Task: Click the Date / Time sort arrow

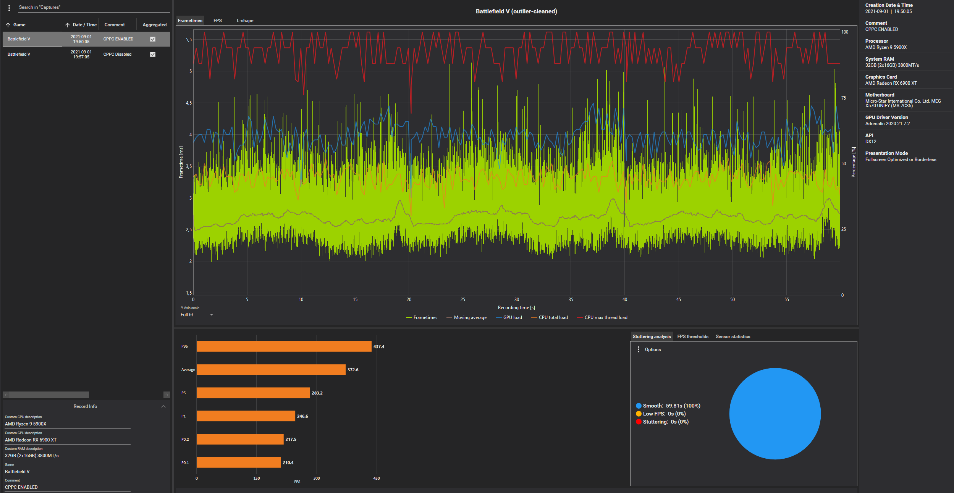Action: (x=68, y=25)
